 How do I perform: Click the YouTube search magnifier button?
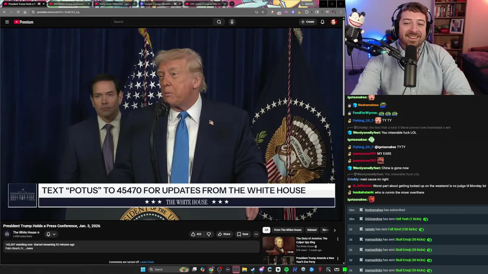(x=219, y=22)
